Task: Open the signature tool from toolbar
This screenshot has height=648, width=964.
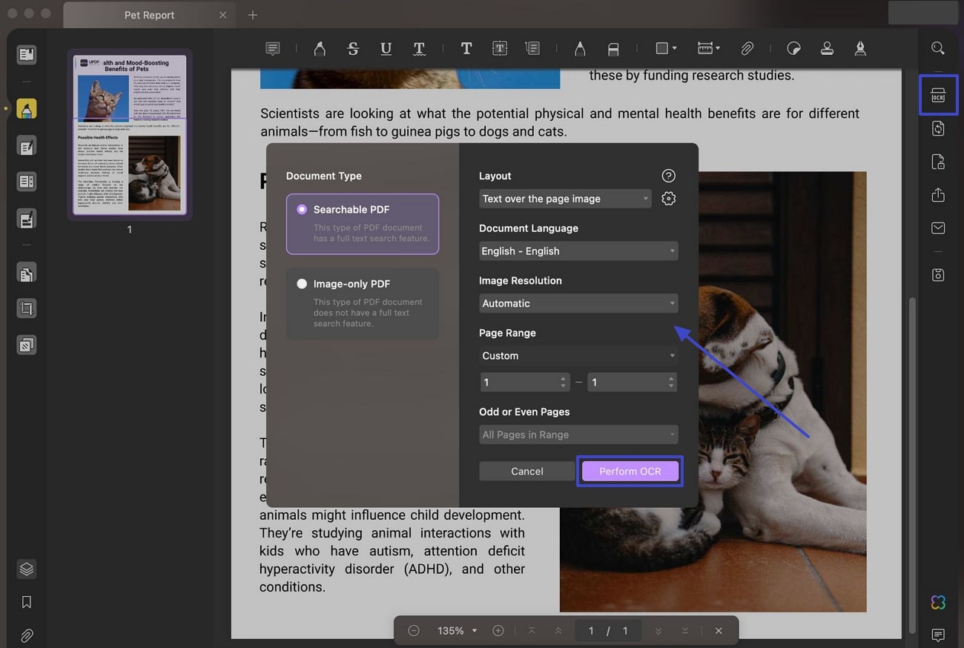Action: click(x=859, y=48)
